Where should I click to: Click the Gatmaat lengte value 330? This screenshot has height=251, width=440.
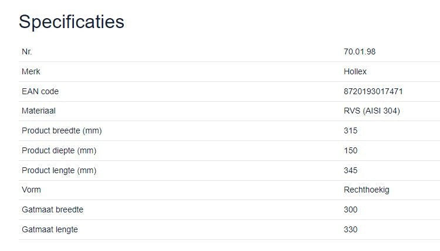click(x=350, y=229)
